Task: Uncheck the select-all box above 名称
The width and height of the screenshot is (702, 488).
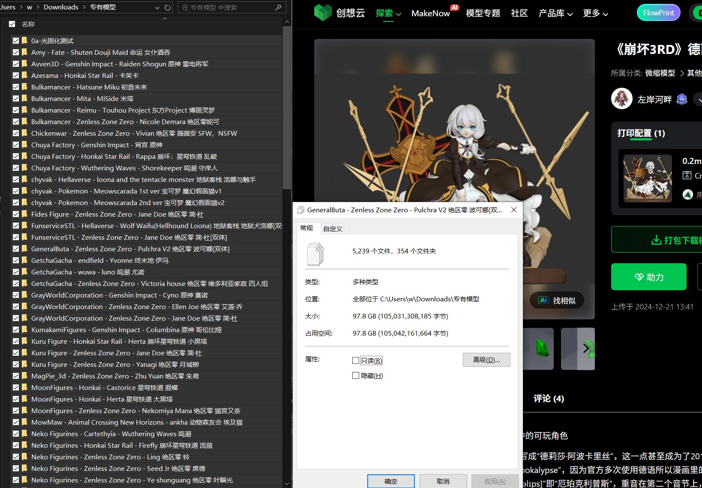Action: (x=12, y=24)
